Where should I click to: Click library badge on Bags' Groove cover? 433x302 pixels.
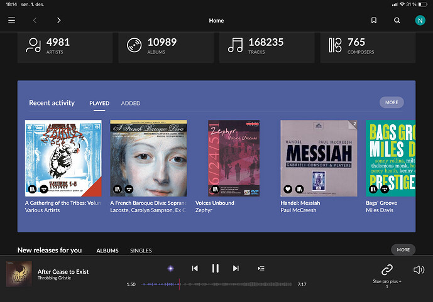373,189
